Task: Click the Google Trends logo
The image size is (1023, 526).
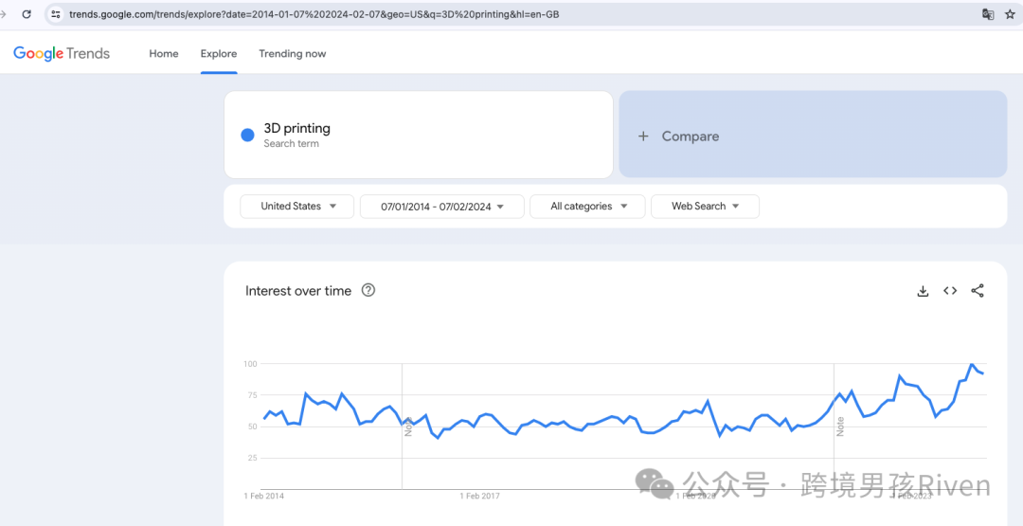Action: point(62,54)
